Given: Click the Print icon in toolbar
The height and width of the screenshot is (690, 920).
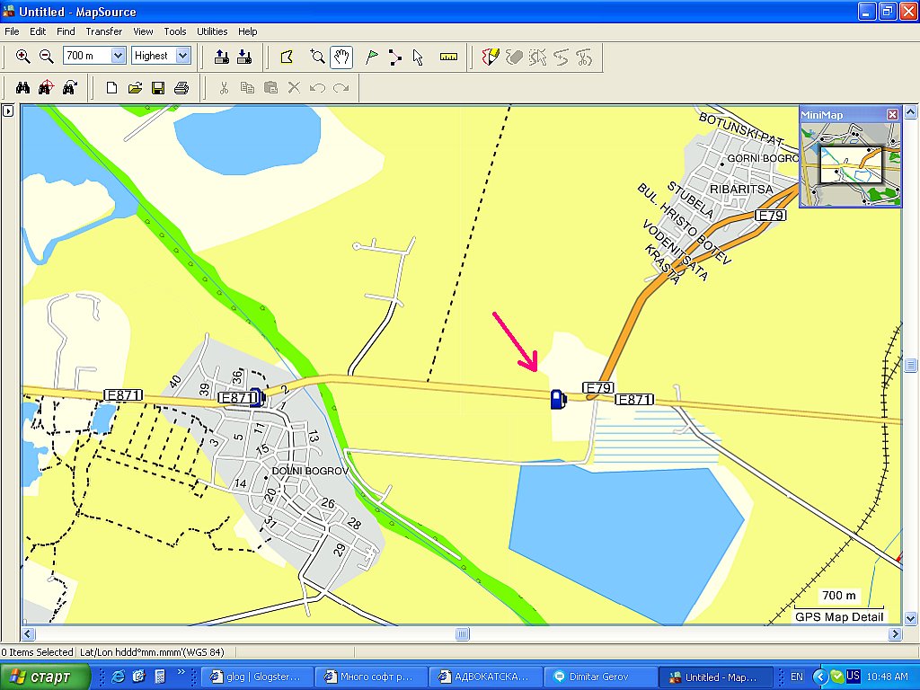Looking at the screenshot, I should 181,88.
